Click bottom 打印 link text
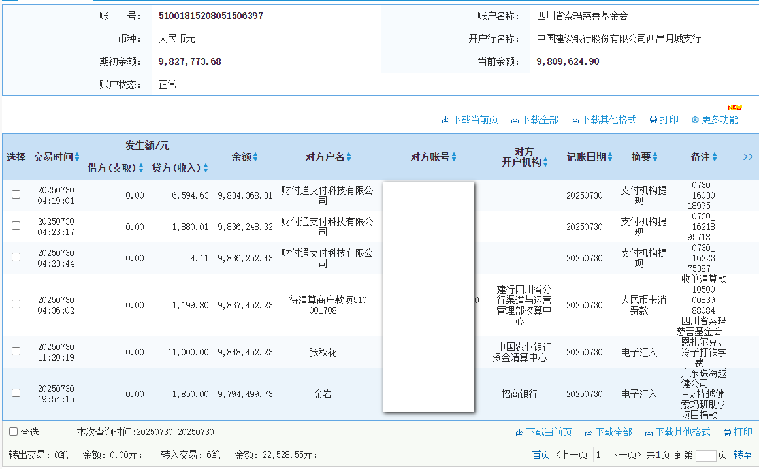 743,432
